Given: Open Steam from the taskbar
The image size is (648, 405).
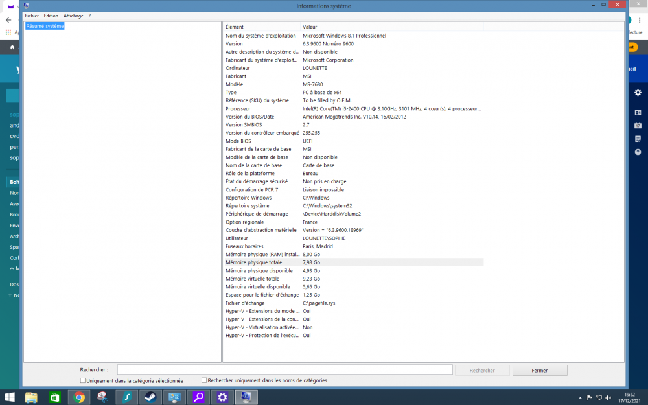Looking at the screenshot, I should point(150,397).
